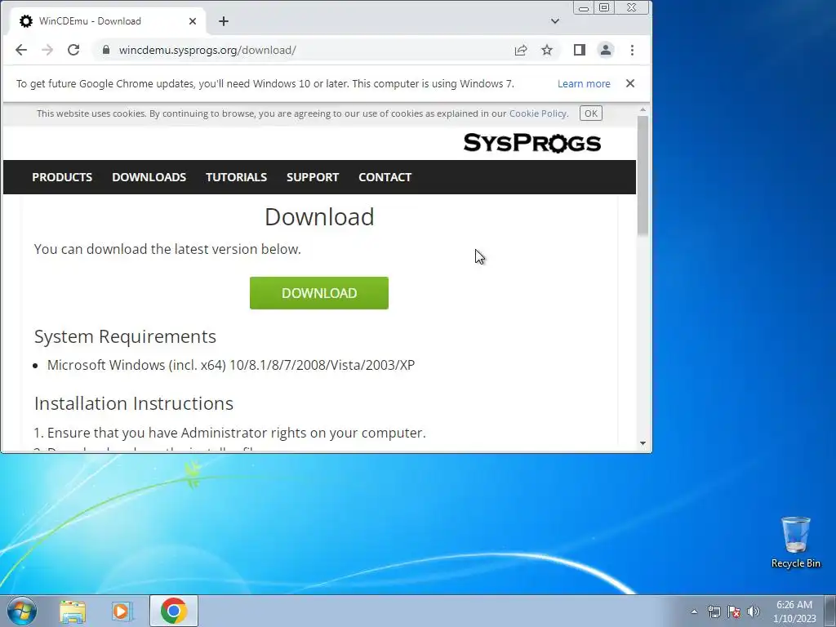Screen dimensions: 836x627
Task: Minimize the Chrome window
Action: (x=584, y=7)
